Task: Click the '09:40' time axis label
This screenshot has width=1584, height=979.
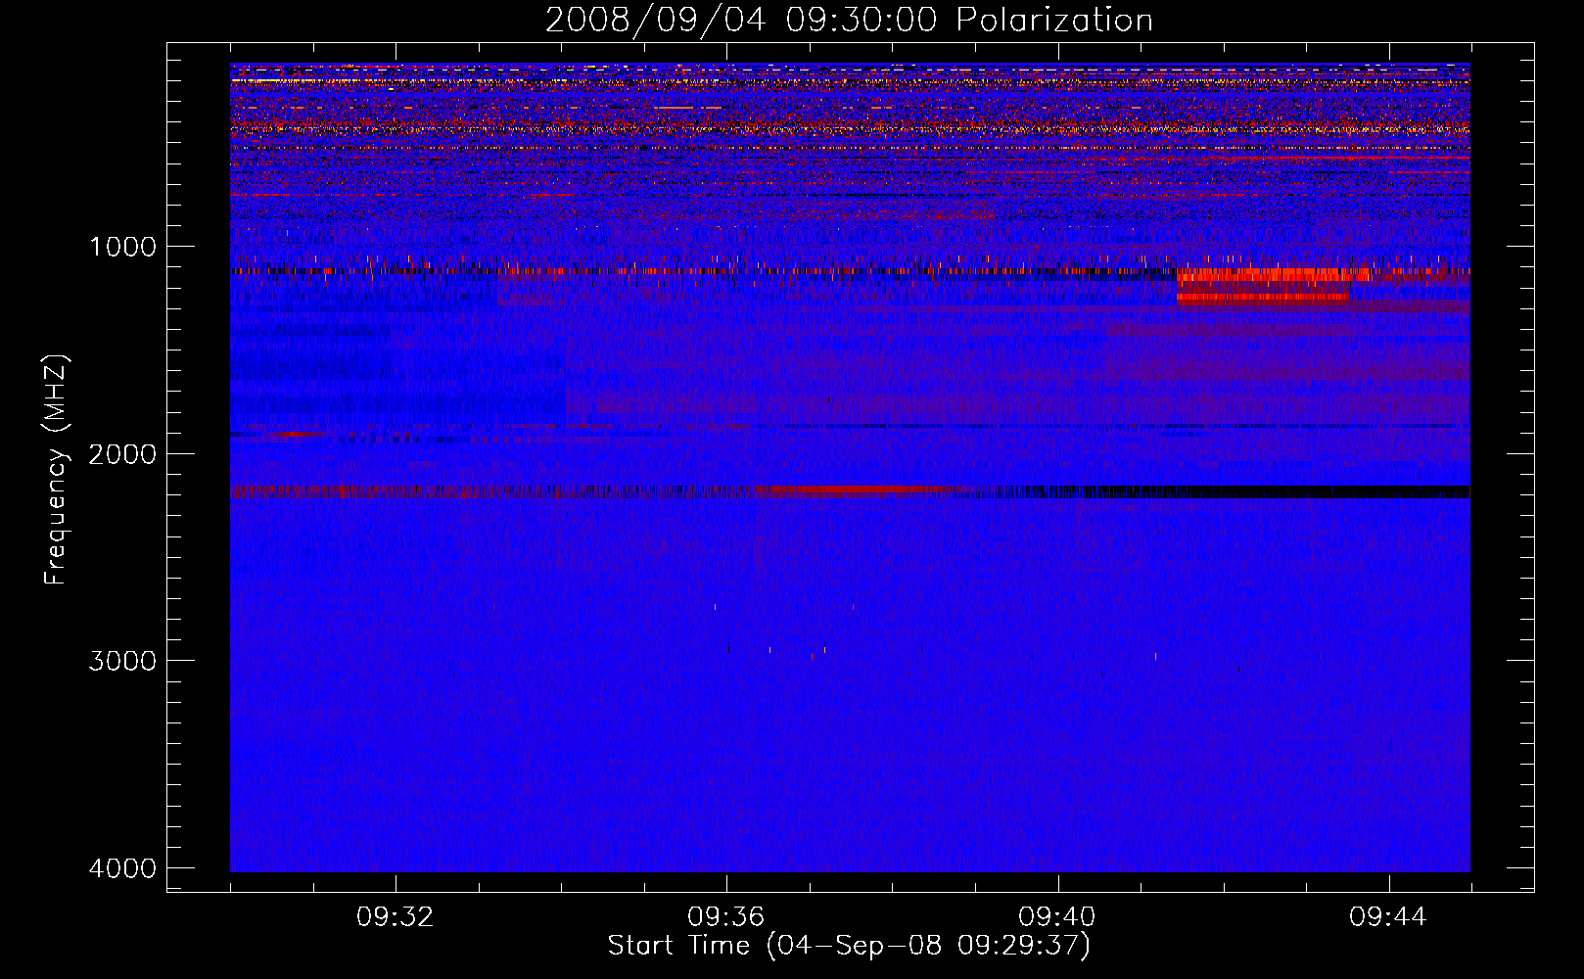Action: 1056,917
